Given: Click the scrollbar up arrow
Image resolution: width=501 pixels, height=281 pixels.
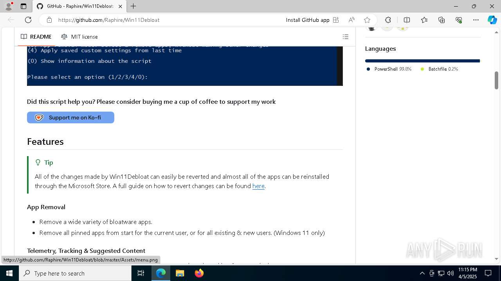Looking at the screenshot, I should click(496, 32).
